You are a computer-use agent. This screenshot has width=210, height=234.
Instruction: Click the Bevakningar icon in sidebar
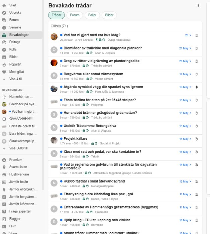coord(4,35)
